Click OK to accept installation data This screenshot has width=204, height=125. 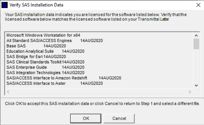86,118
